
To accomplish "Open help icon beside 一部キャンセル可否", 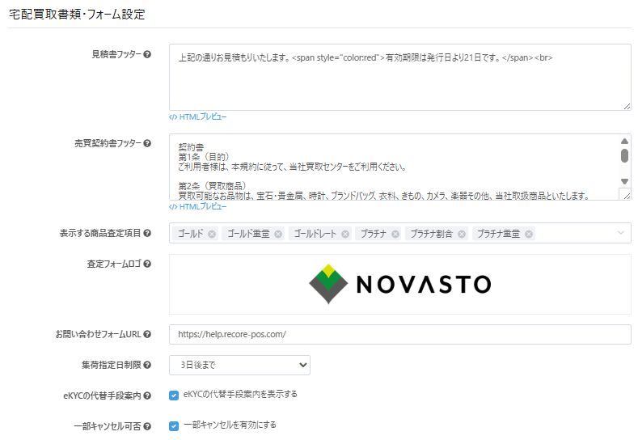I will (147, 426).
